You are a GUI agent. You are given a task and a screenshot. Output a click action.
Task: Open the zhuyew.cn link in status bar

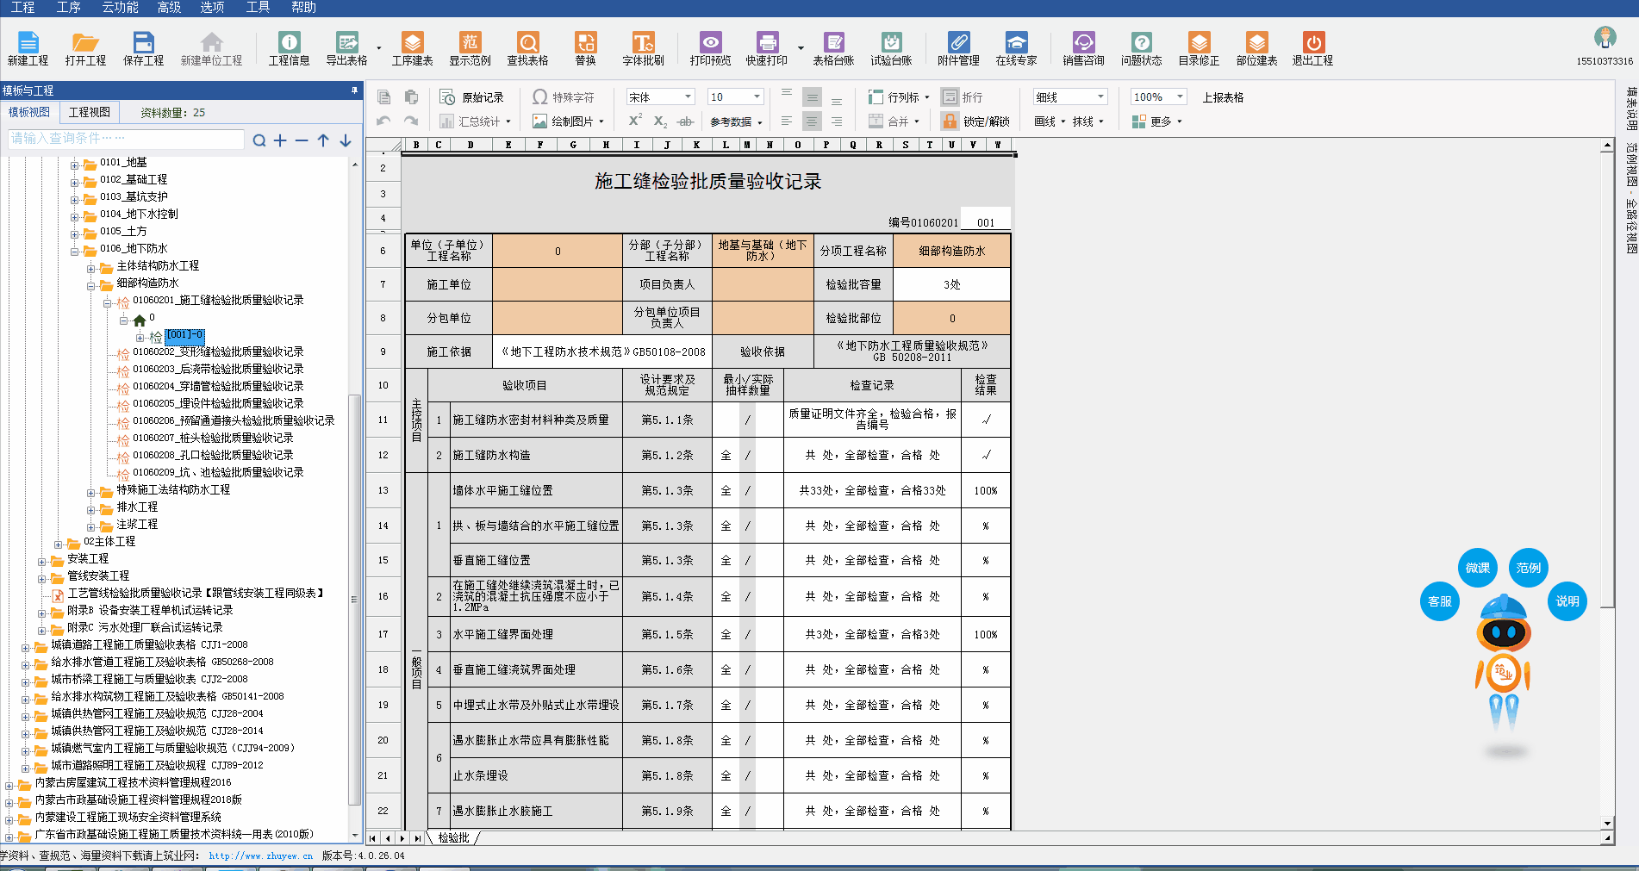(x=260, y=856)
